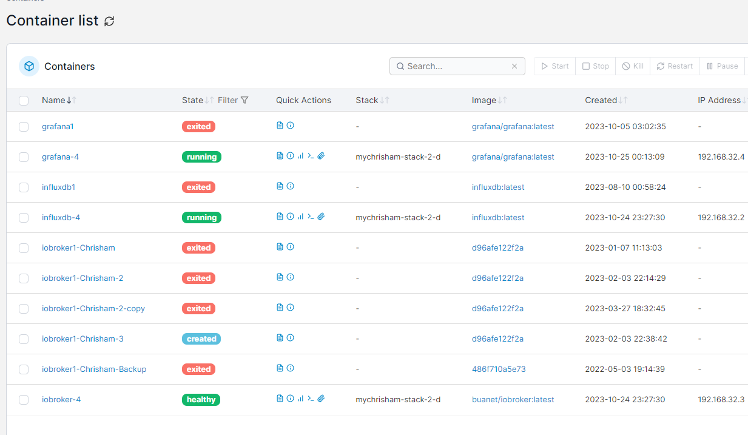Check the influxdb-4 row checkbox
This screenshot has height=435, width=748.
coord(24,218)
